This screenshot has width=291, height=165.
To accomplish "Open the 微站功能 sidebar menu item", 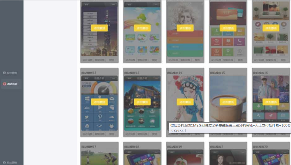I will click(11, 84).
